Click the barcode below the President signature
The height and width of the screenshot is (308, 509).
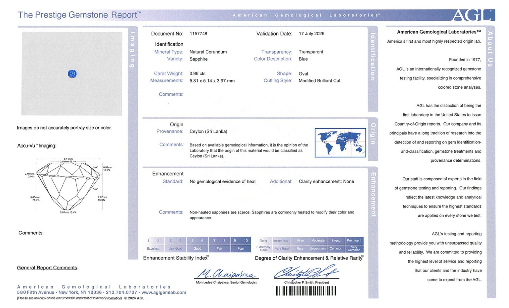[x=306, y=291]
